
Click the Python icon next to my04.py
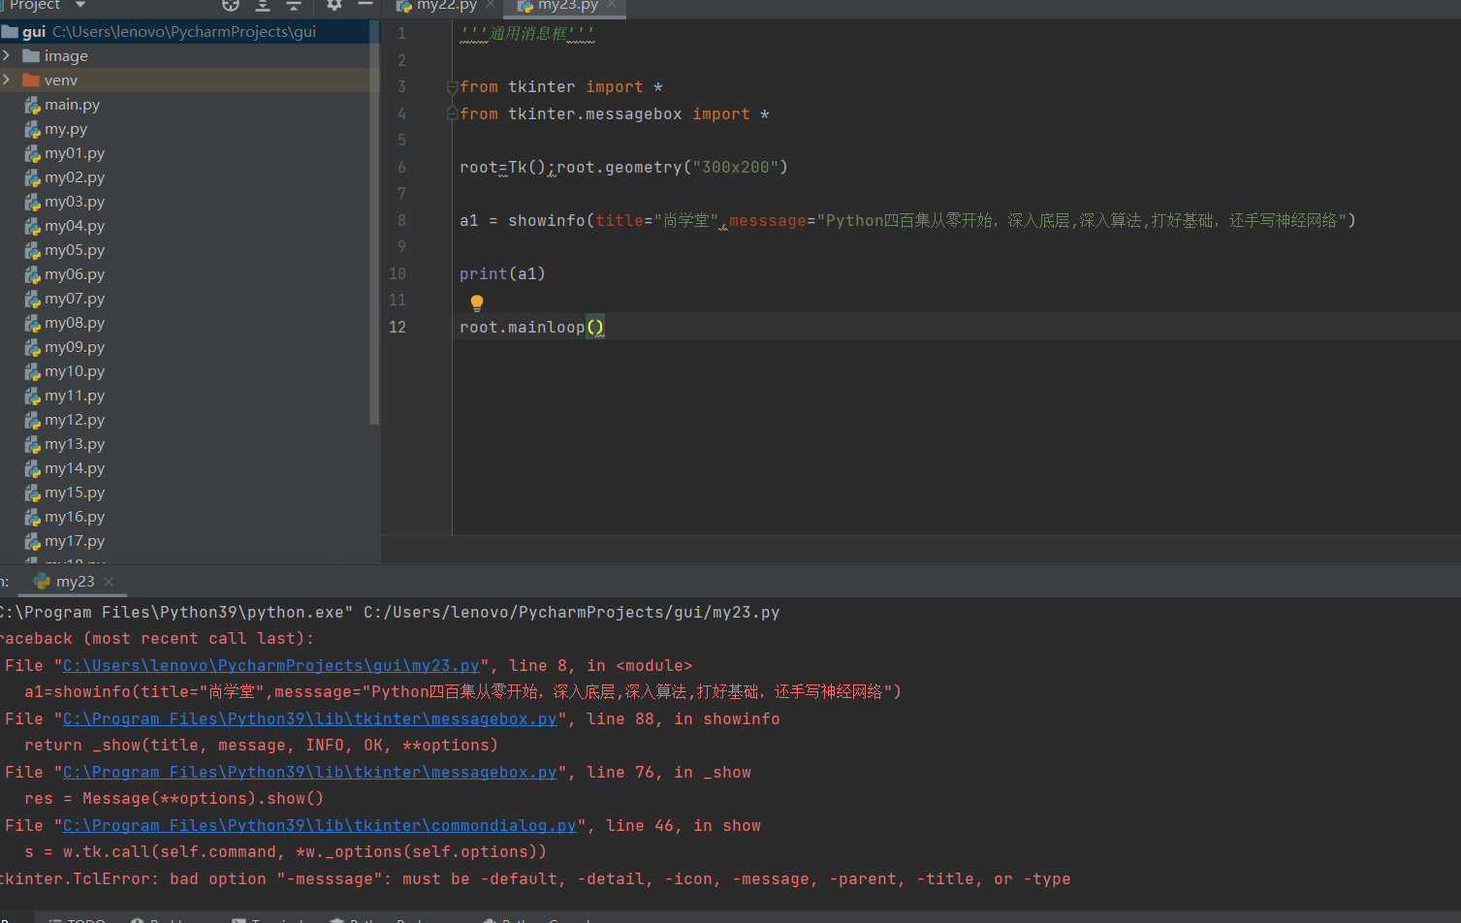click(x=32, y=226)
